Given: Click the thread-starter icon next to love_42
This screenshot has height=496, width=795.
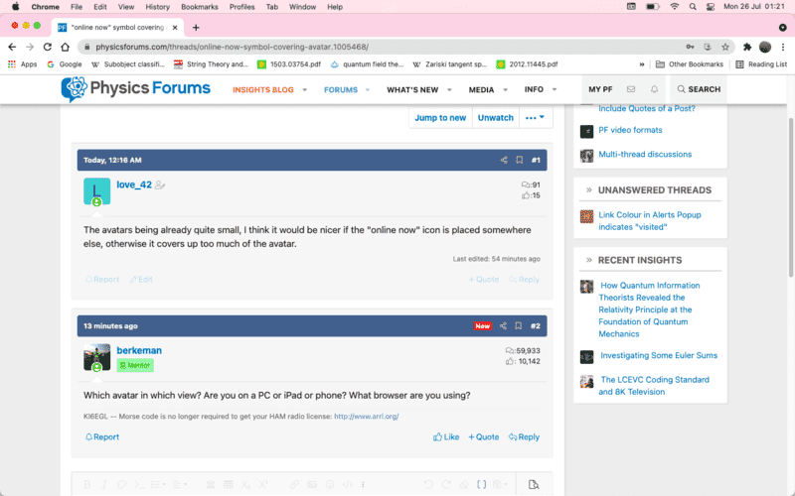Looking at the screenshot, I should 160,186.
